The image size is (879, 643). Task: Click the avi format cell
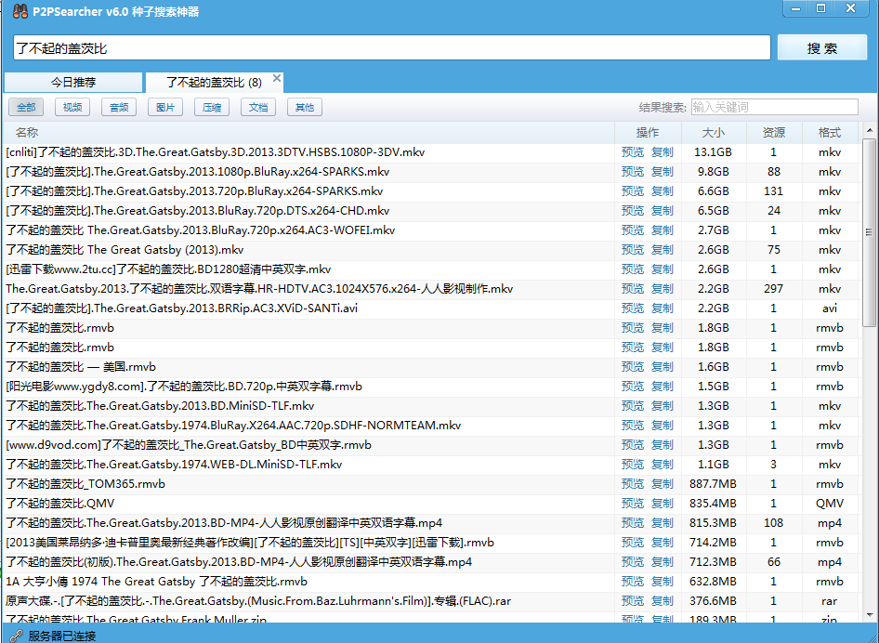click(x=830, y=308)
